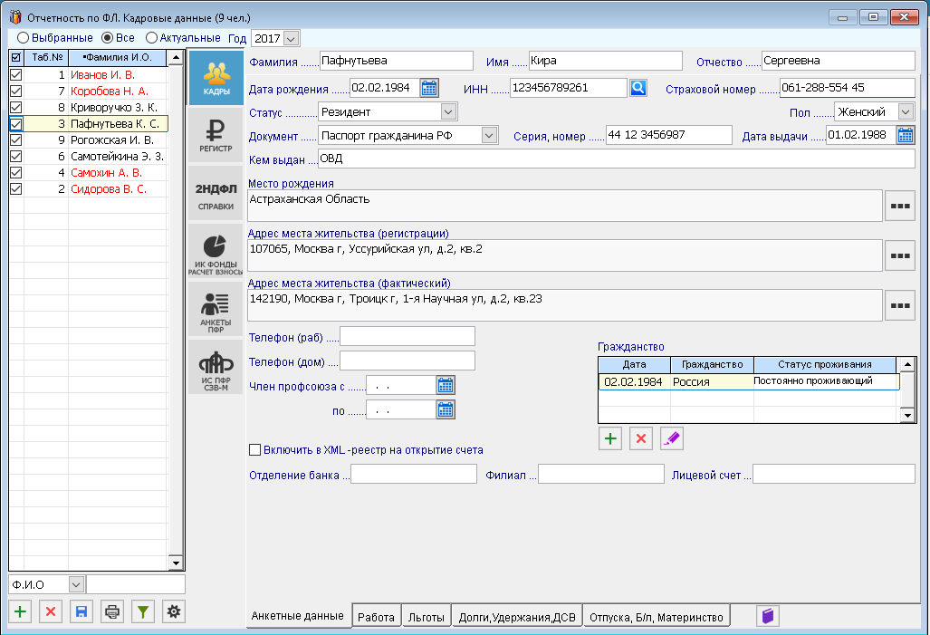
Task: Click the ИНН search magnifier icon
Action: point(638,88)
